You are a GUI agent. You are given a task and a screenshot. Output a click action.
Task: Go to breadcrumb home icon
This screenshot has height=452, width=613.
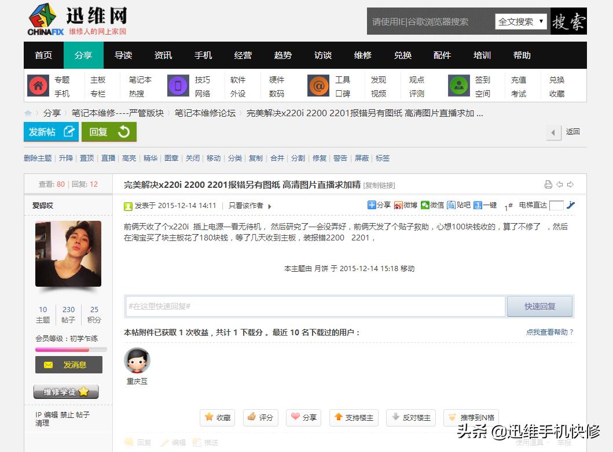click(x=28, y=113)
